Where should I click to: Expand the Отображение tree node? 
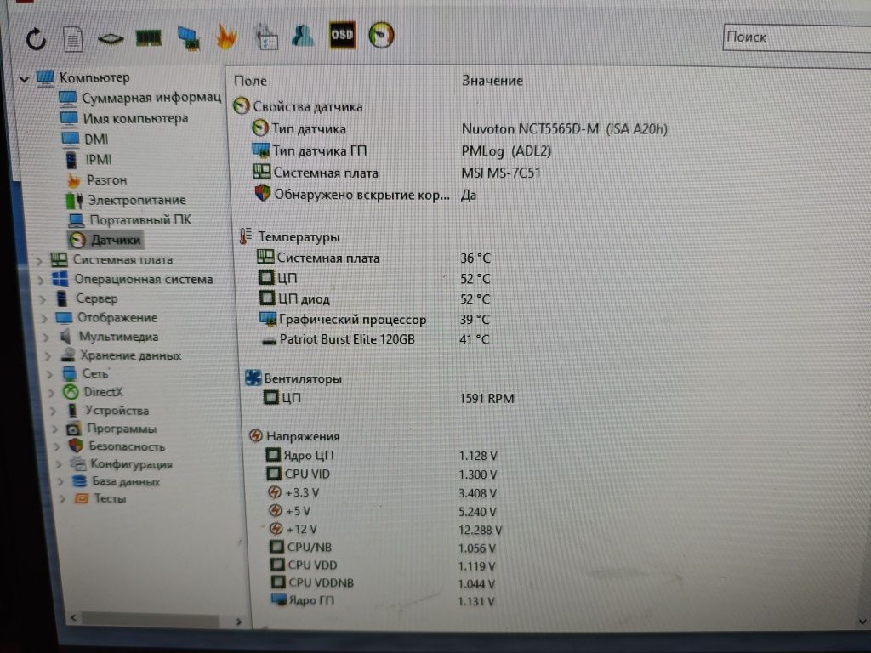tap(45, 318)
